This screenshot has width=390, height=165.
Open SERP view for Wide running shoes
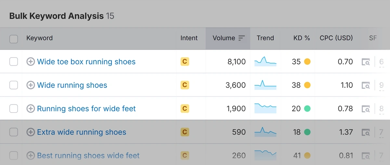click(366, 85)
